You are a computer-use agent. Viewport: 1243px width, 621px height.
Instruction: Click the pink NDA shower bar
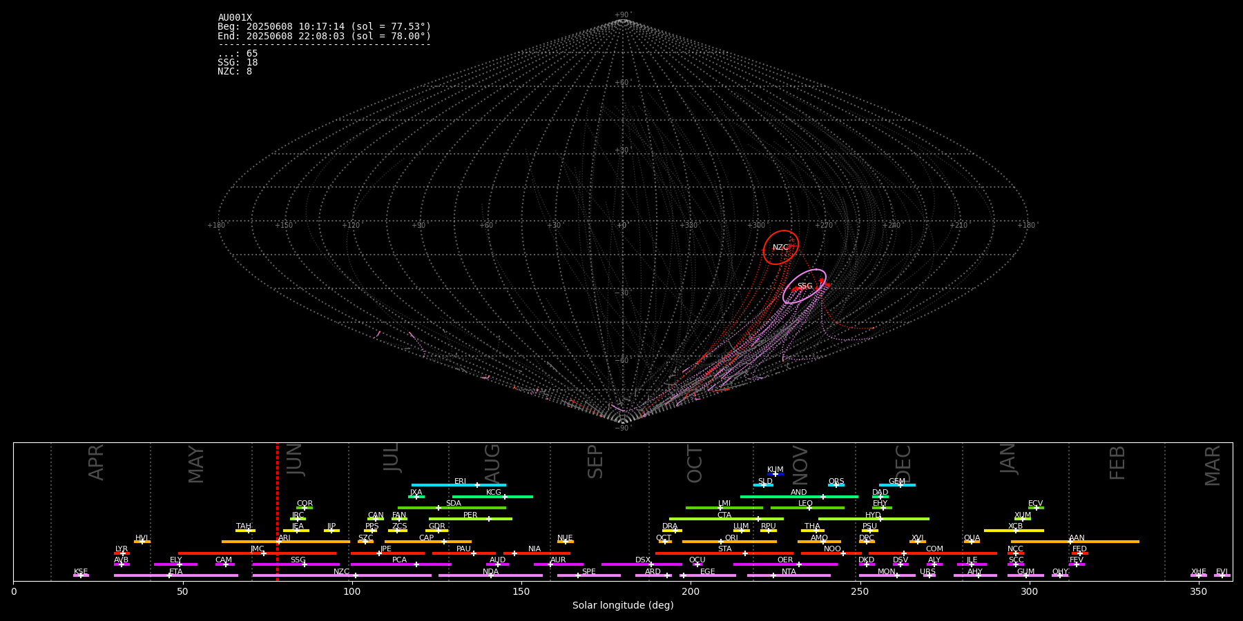(x=490, y=575)
